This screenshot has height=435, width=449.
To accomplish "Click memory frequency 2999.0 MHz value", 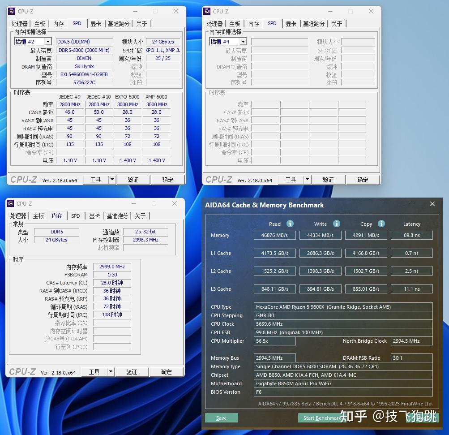I will [x=112, y=267].
